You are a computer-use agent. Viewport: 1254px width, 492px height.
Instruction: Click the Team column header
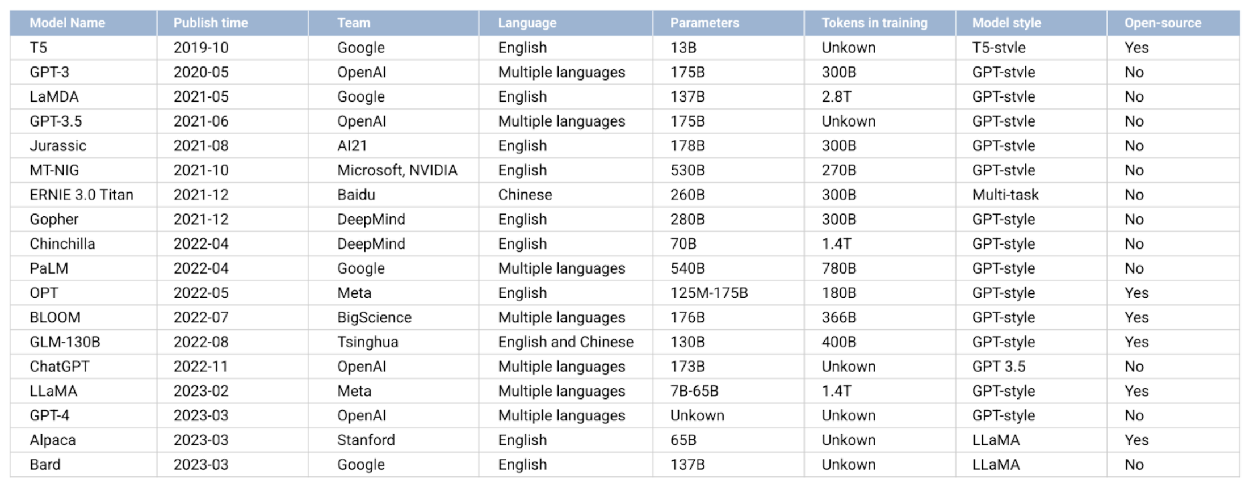[x=393, y=23]
